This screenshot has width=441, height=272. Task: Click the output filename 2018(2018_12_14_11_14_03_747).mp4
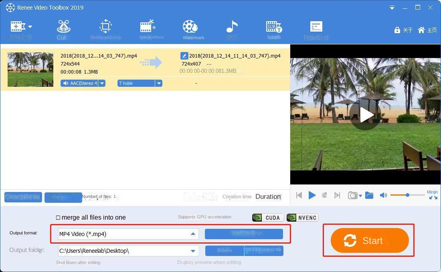(235, 56)
